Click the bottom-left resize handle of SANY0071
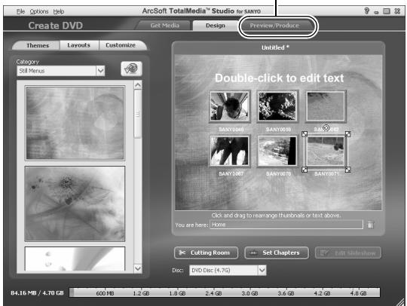The image size is (407, 306). [304, 170]
